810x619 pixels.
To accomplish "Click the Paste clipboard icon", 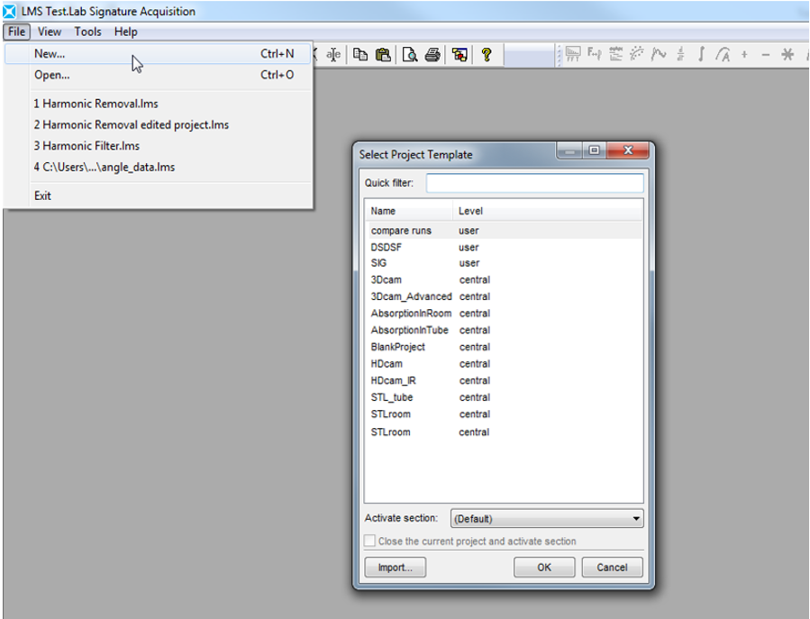I will tap(383, 54).
